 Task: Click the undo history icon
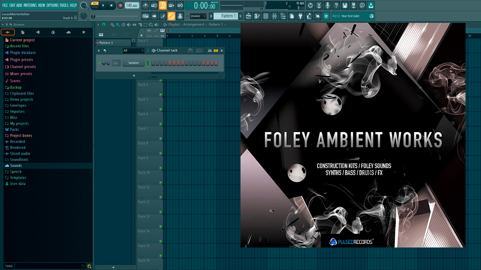[310, 5]
